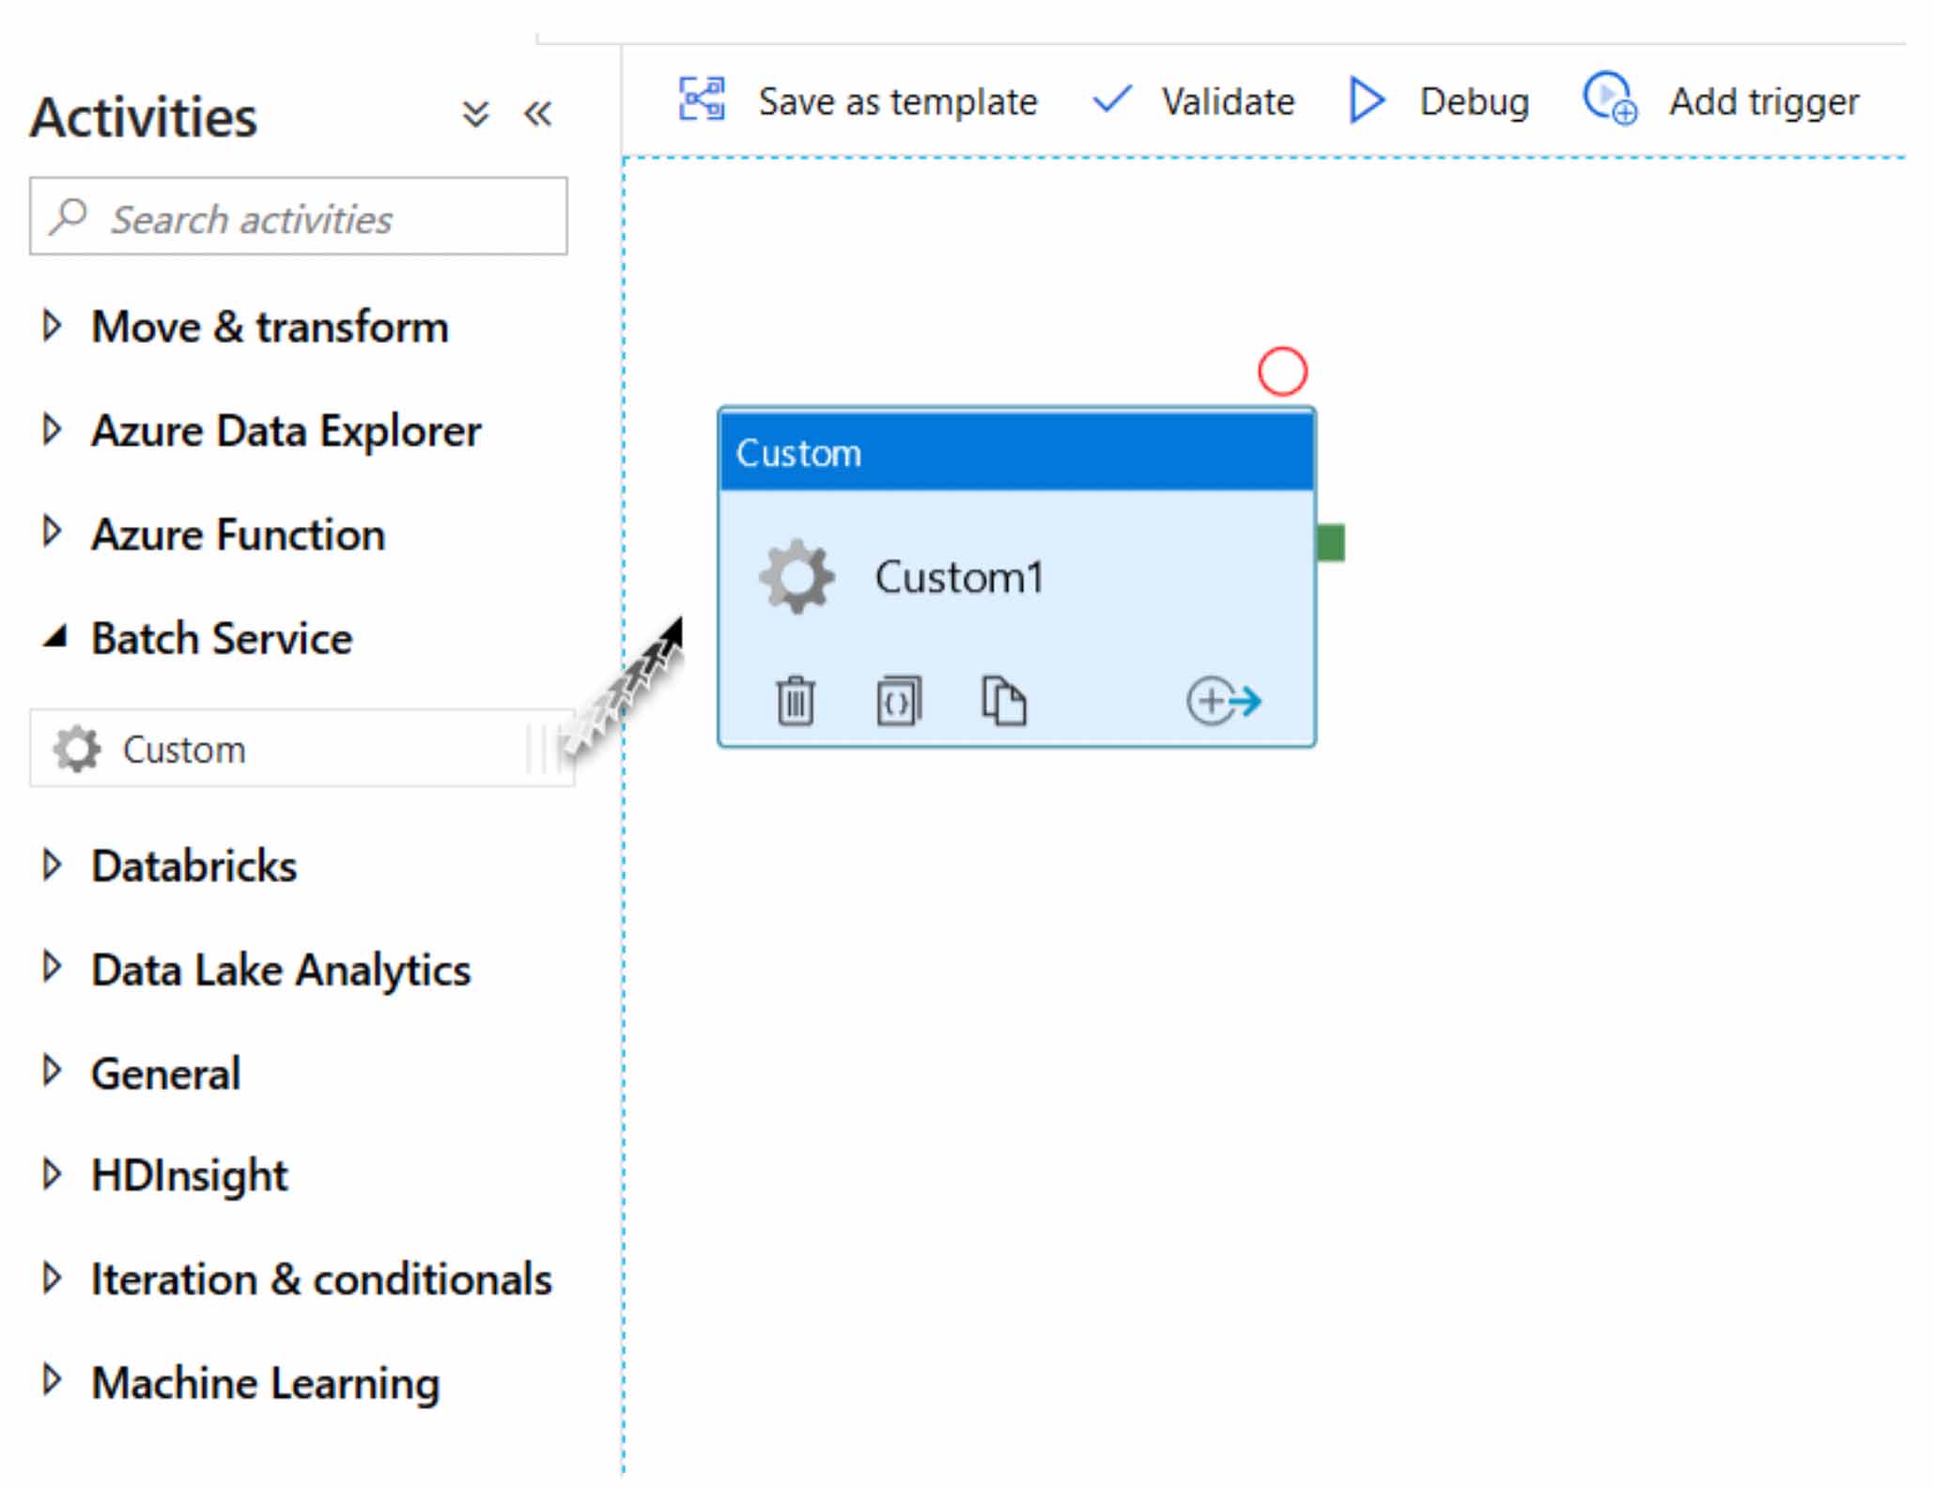1933x1488 pixels.
Task: Expand the Databricks group arrow
Action: point(53,864)
